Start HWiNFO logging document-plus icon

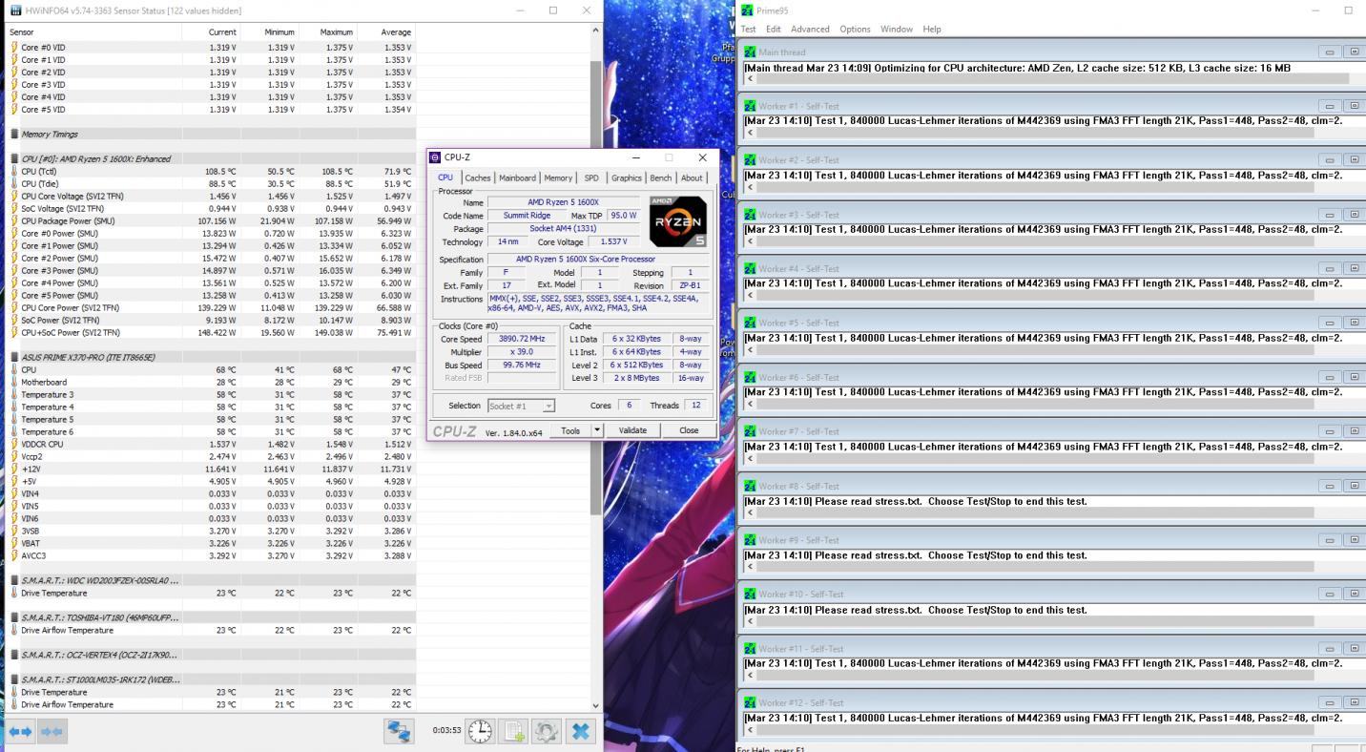(x=513, y=731)
